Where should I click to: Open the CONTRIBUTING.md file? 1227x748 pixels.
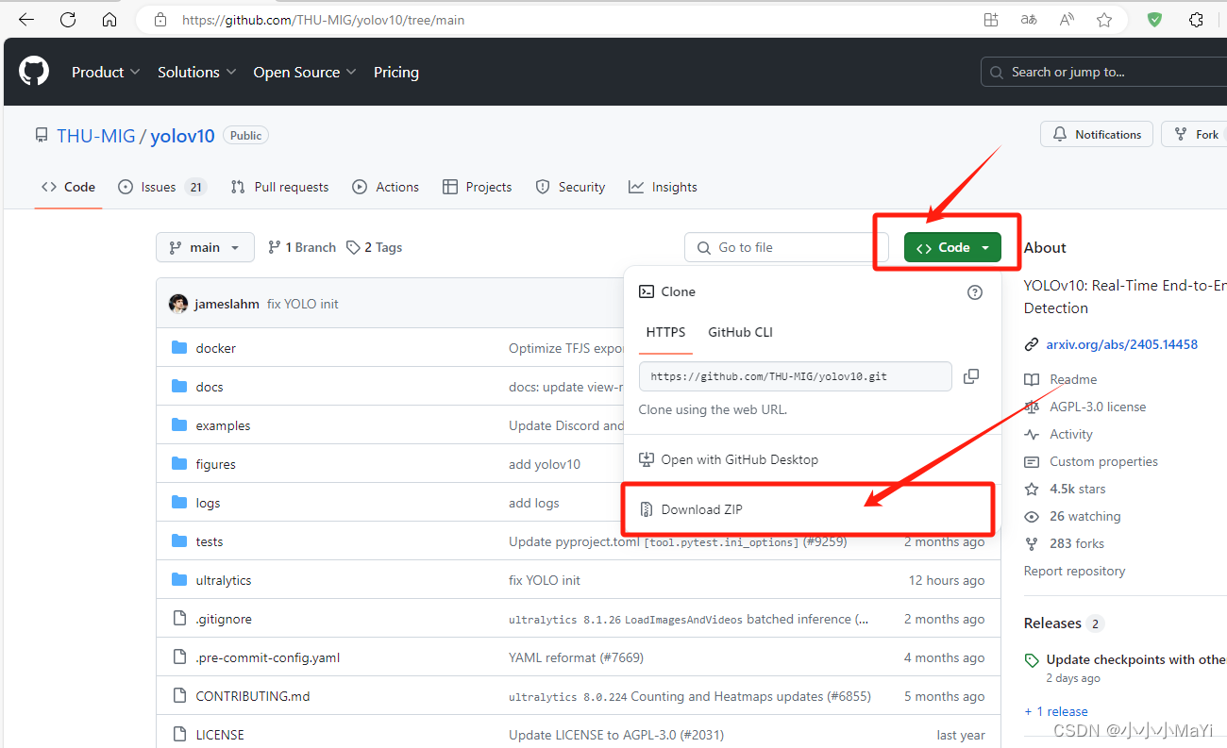[x=253, y=696]
